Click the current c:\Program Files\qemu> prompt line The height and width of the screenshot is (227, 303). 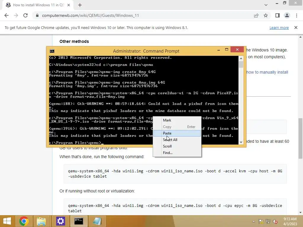76,143
